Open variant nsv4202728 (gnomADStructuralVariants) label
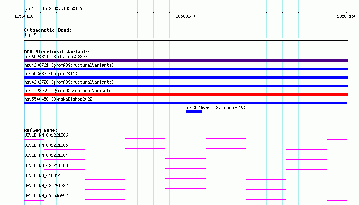 tap(69, 82)
